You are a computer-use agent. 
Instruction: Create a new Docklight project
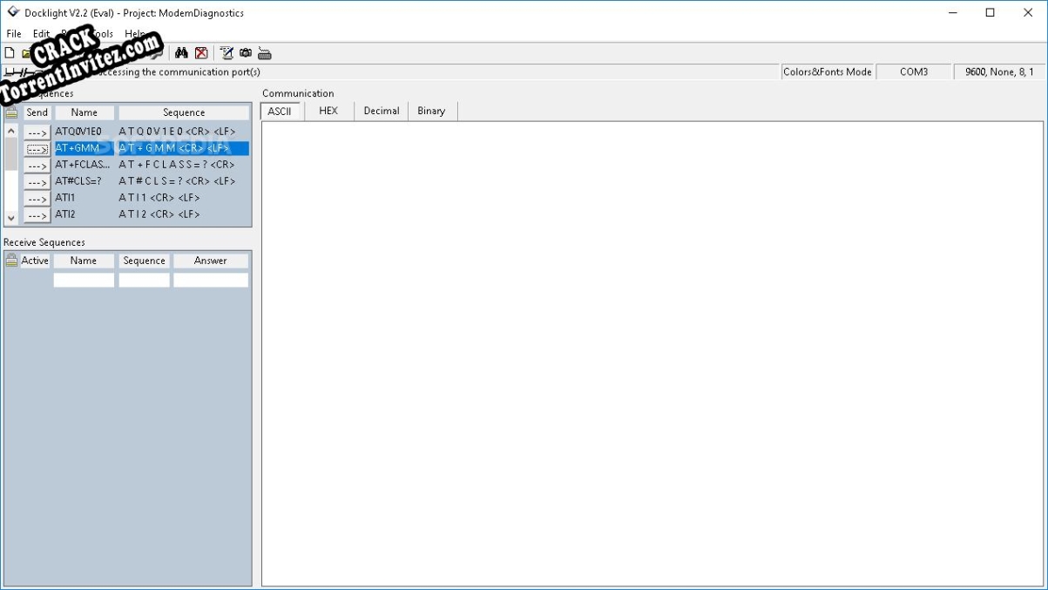9,52
